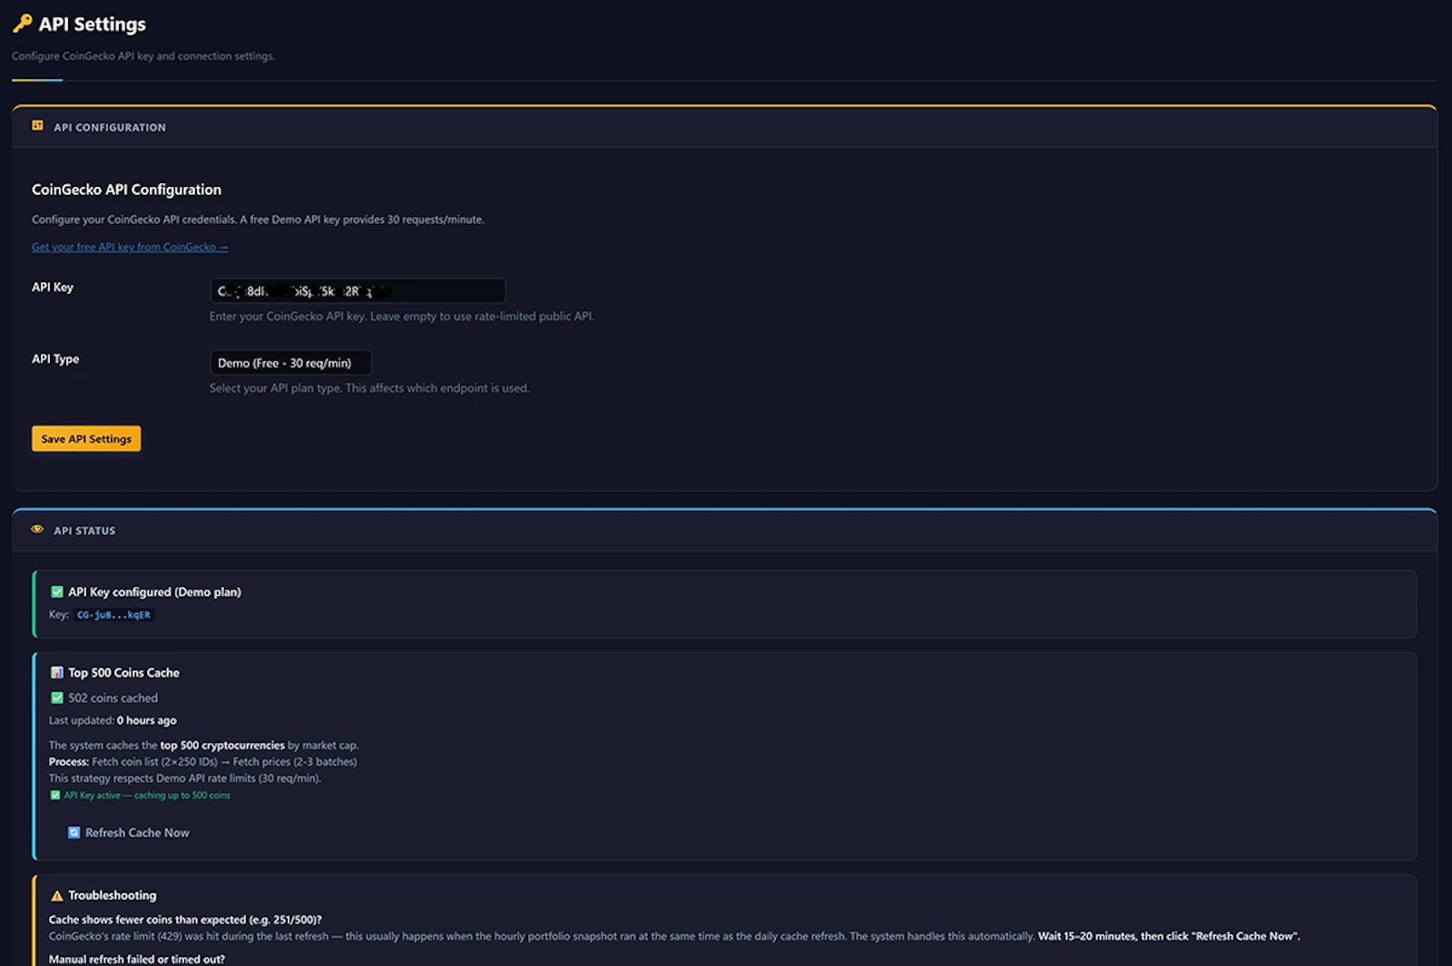1452x966 pixels.
Task: Click the chart icon beside Top 500 Coins Cache
Action: coord(57,673)
